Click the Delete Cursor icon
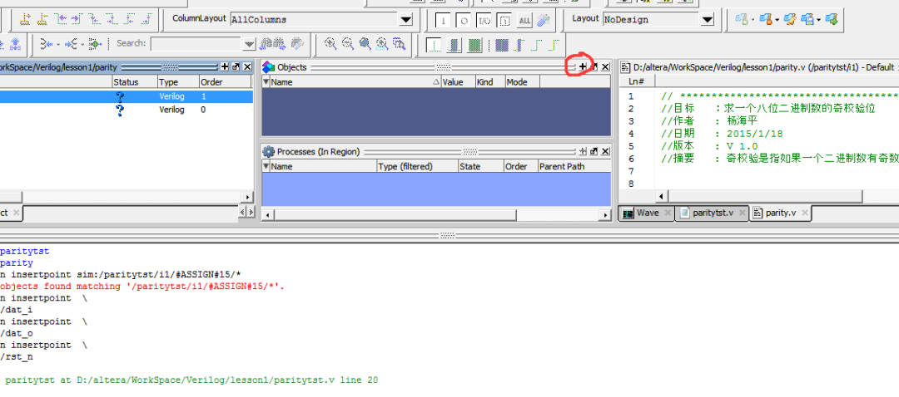899x397 pixels. [42, 19]
